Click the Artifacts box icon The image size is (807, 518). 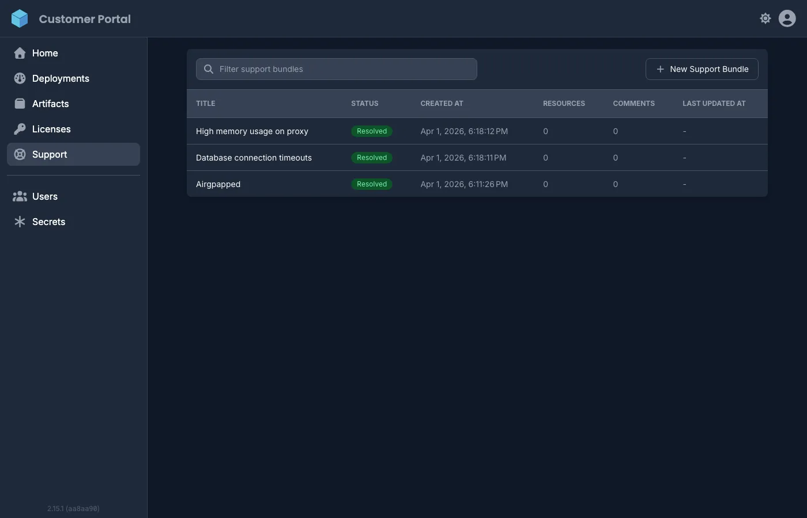tap(20, 103)
